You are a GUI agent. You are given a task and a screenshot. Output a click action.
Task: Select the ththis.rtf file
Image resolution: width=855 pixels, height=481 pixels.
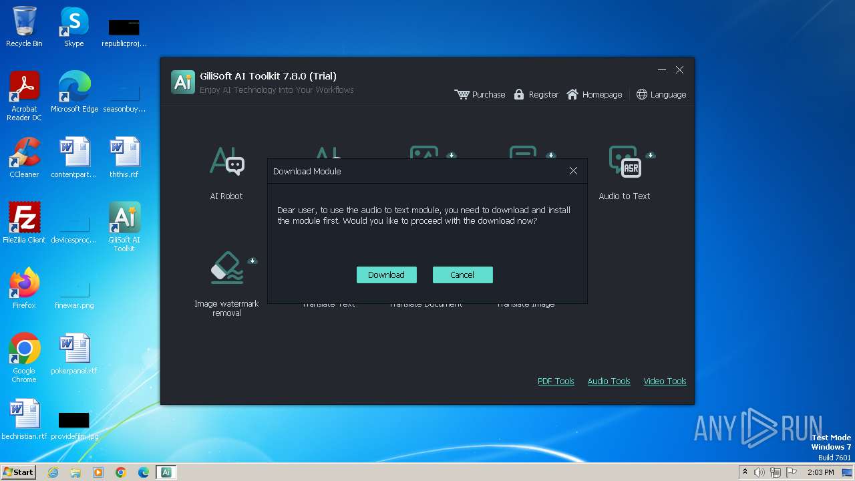[124, 158]
